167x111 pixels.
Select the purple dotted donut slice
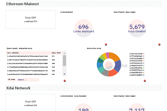tap(118, 66)
